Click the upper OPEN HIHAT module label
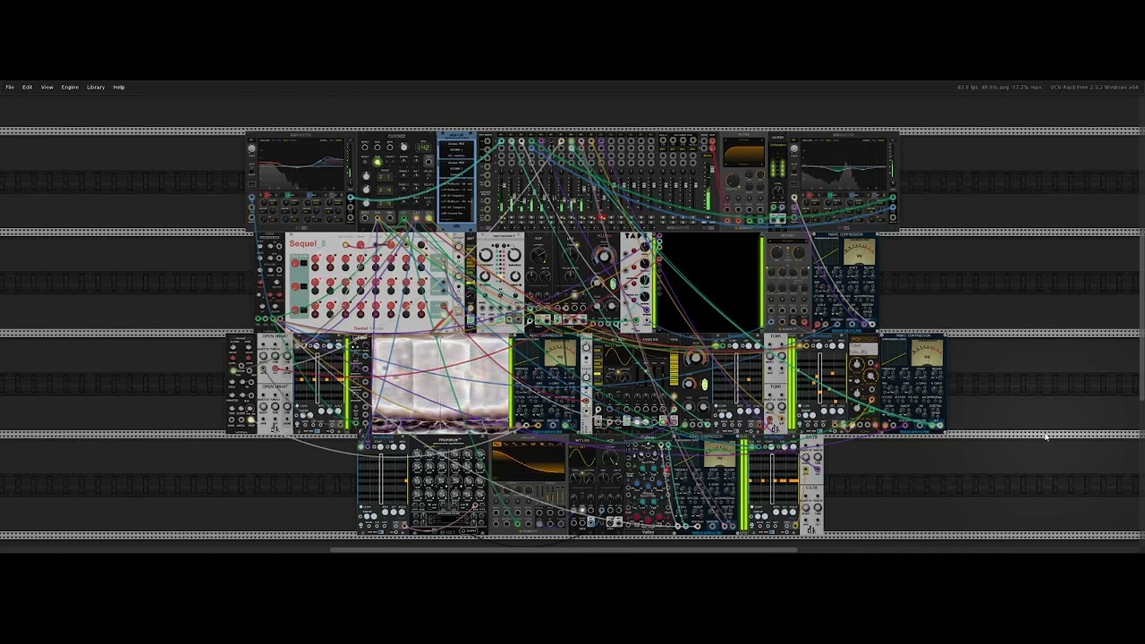This screenshot has width=1145, height=644. click(276, 336)
